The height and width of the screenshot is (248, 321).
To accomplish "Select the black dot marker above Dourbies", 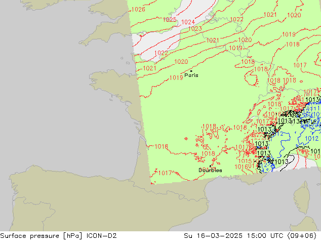I will click(x=210, y=166).
